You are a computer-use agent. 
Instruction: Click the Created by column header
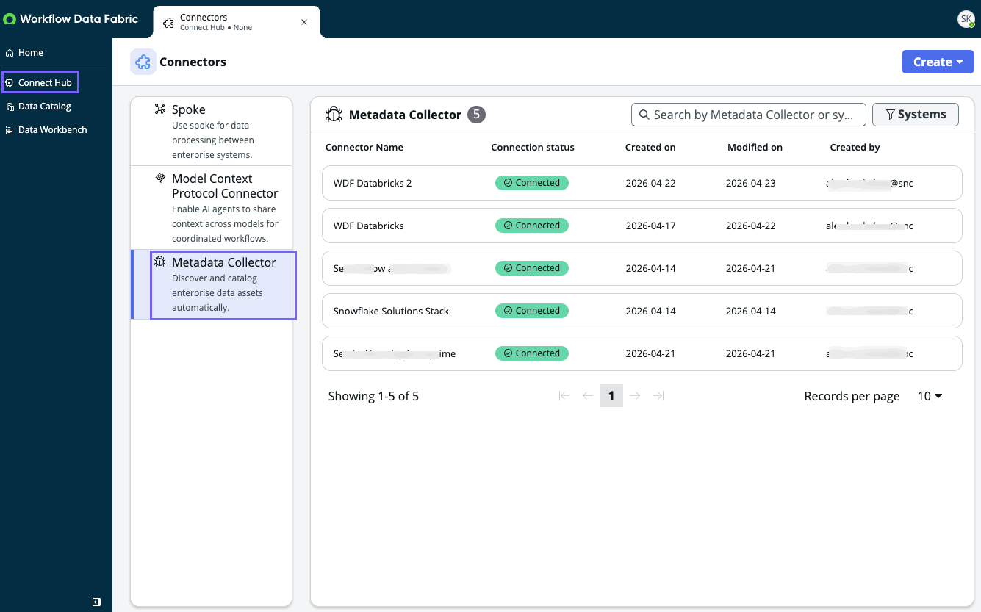(x=855, y=148)
